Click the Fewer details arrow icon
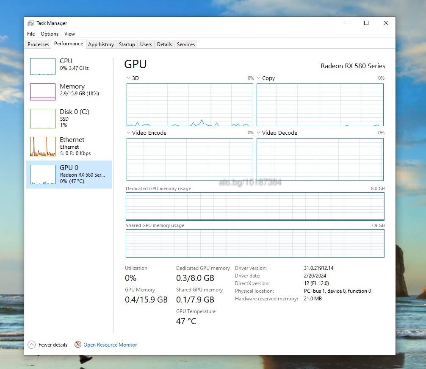 pos(31,344)
